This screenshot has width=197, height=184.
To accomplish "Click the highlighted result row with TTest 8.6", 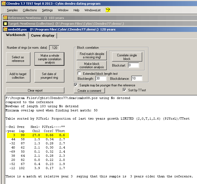I will pyautogui.click(x=38, y=135).
